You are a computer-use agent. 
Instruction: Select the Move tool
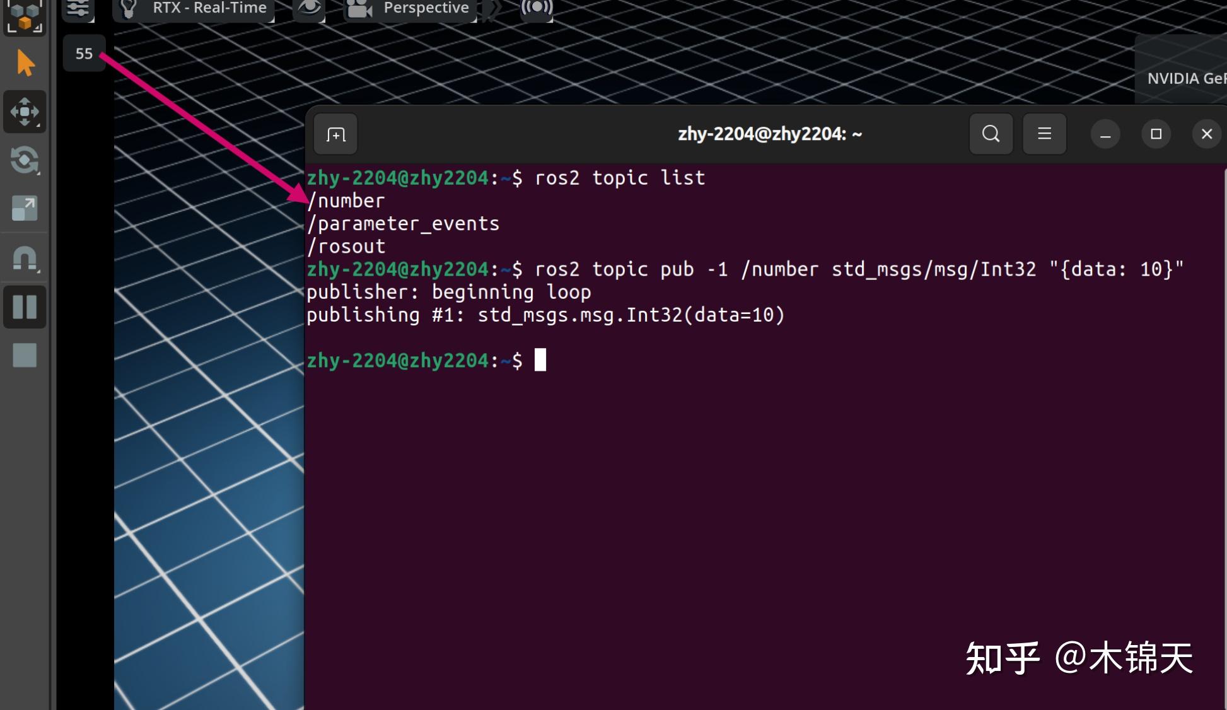tap(25, 112)
